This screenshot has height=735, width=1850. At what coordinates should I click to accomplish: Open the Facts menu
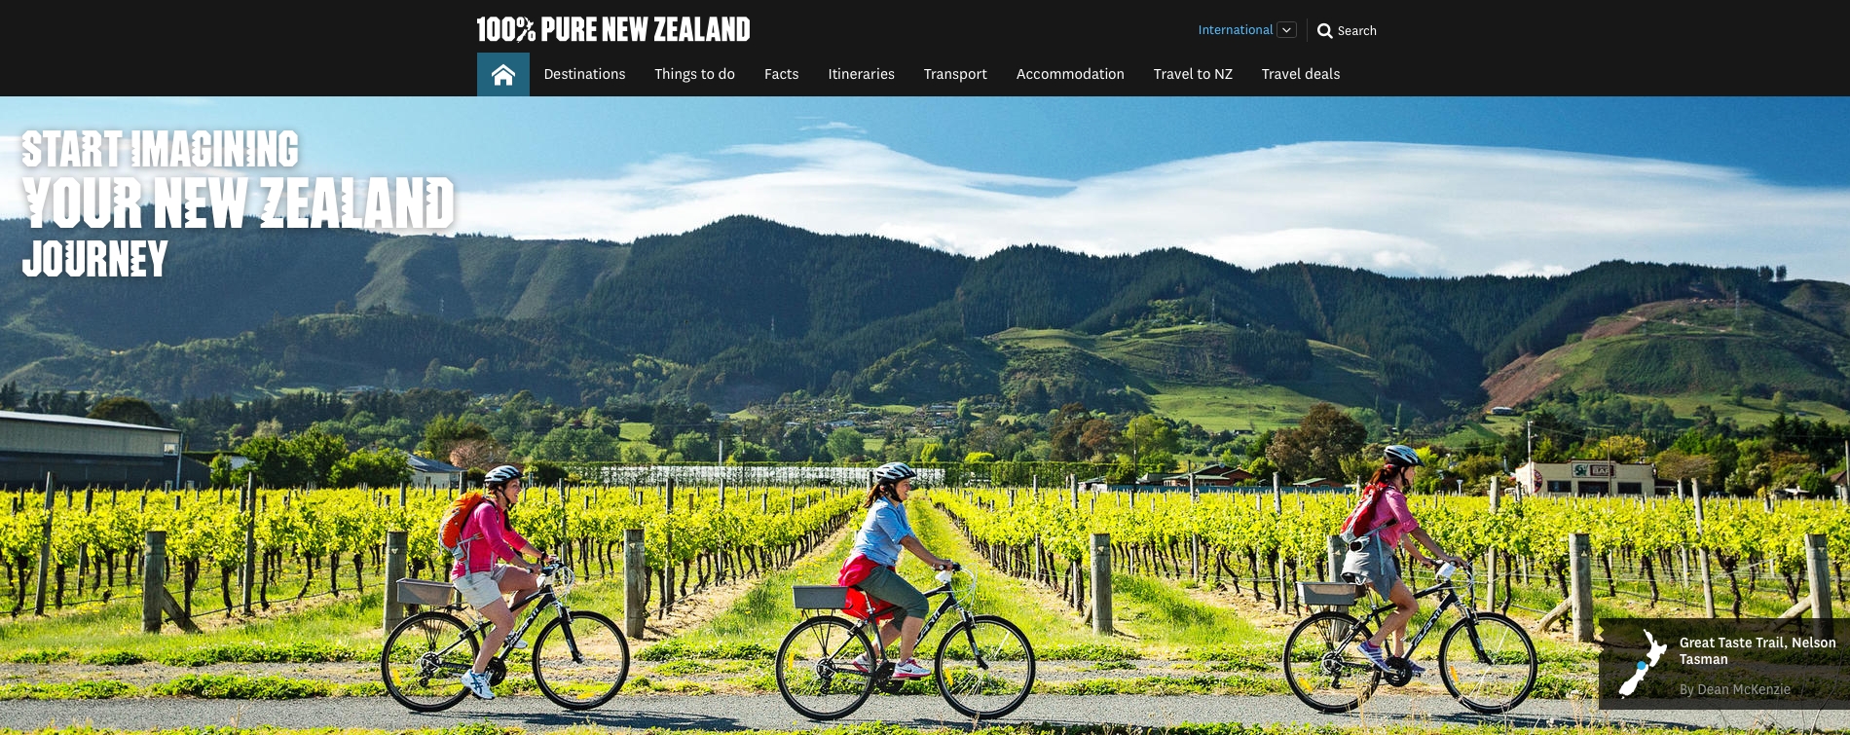tap(781, 74)
